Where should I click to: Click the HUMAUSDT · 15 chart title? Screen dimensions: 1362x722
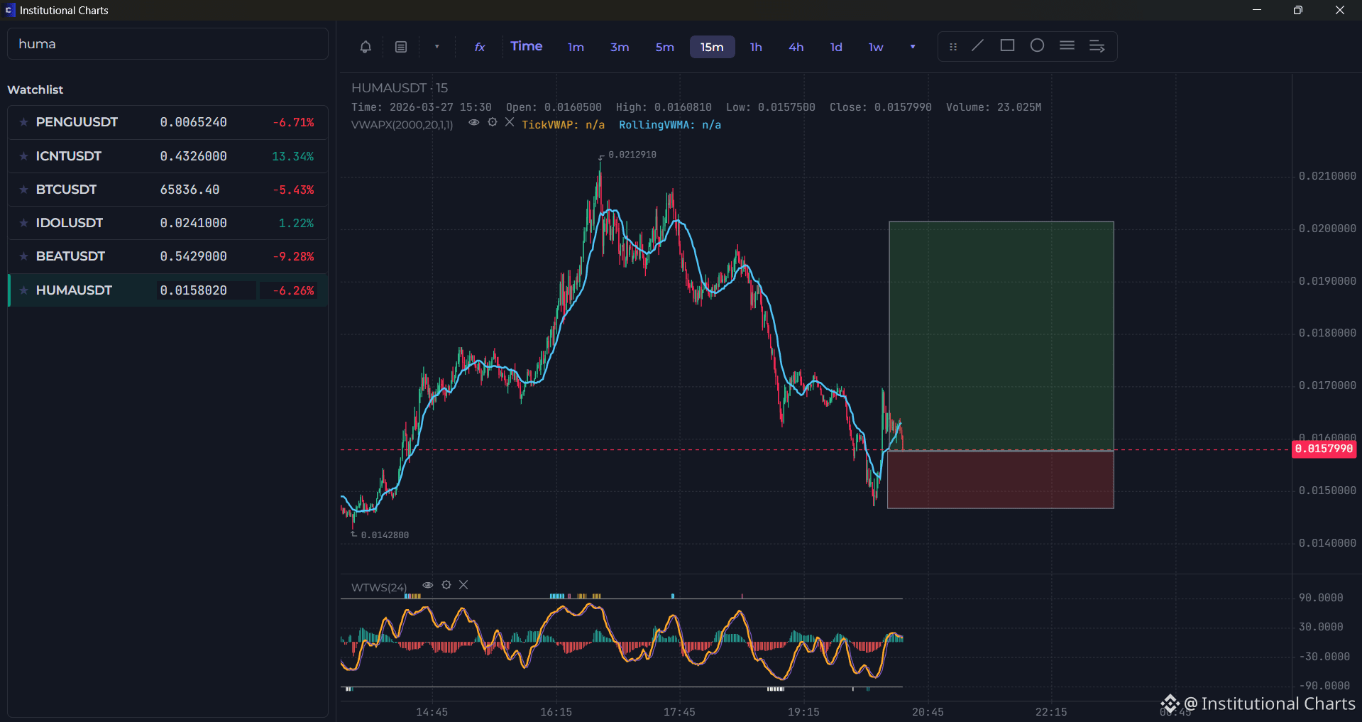400,88
